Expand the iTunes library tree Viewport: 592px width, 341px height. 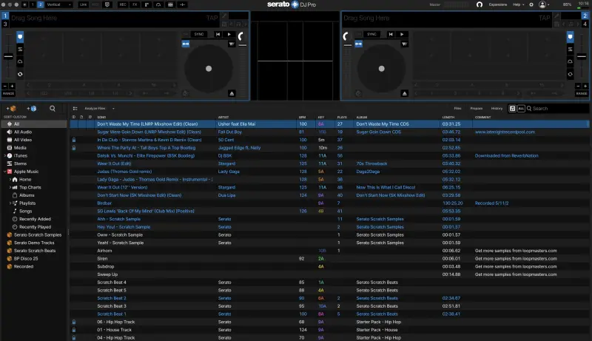tap(5, 156)
